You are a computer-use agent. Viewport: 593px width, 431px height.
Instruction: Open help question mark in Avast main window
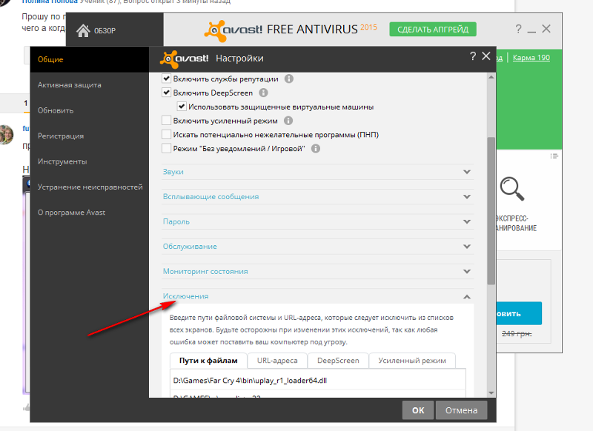(x=518, y=29)
